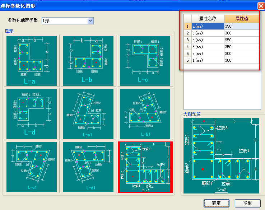This screenshot has width=265, height=210.
Task: Click row number 6 header
Action: point(187,60)
